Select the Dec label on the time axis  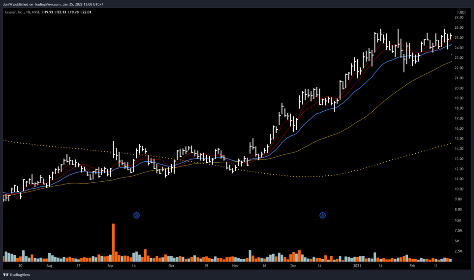coord(293,267)
